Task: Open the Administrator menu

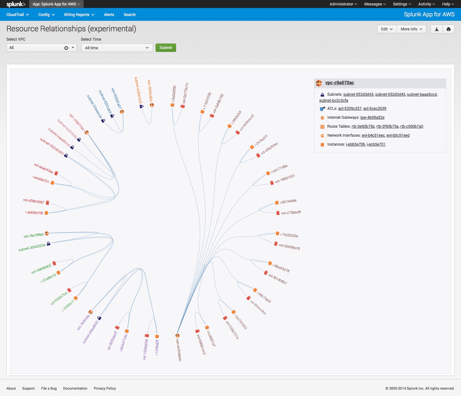Action: pyautogui.click(x=343, y=4)
